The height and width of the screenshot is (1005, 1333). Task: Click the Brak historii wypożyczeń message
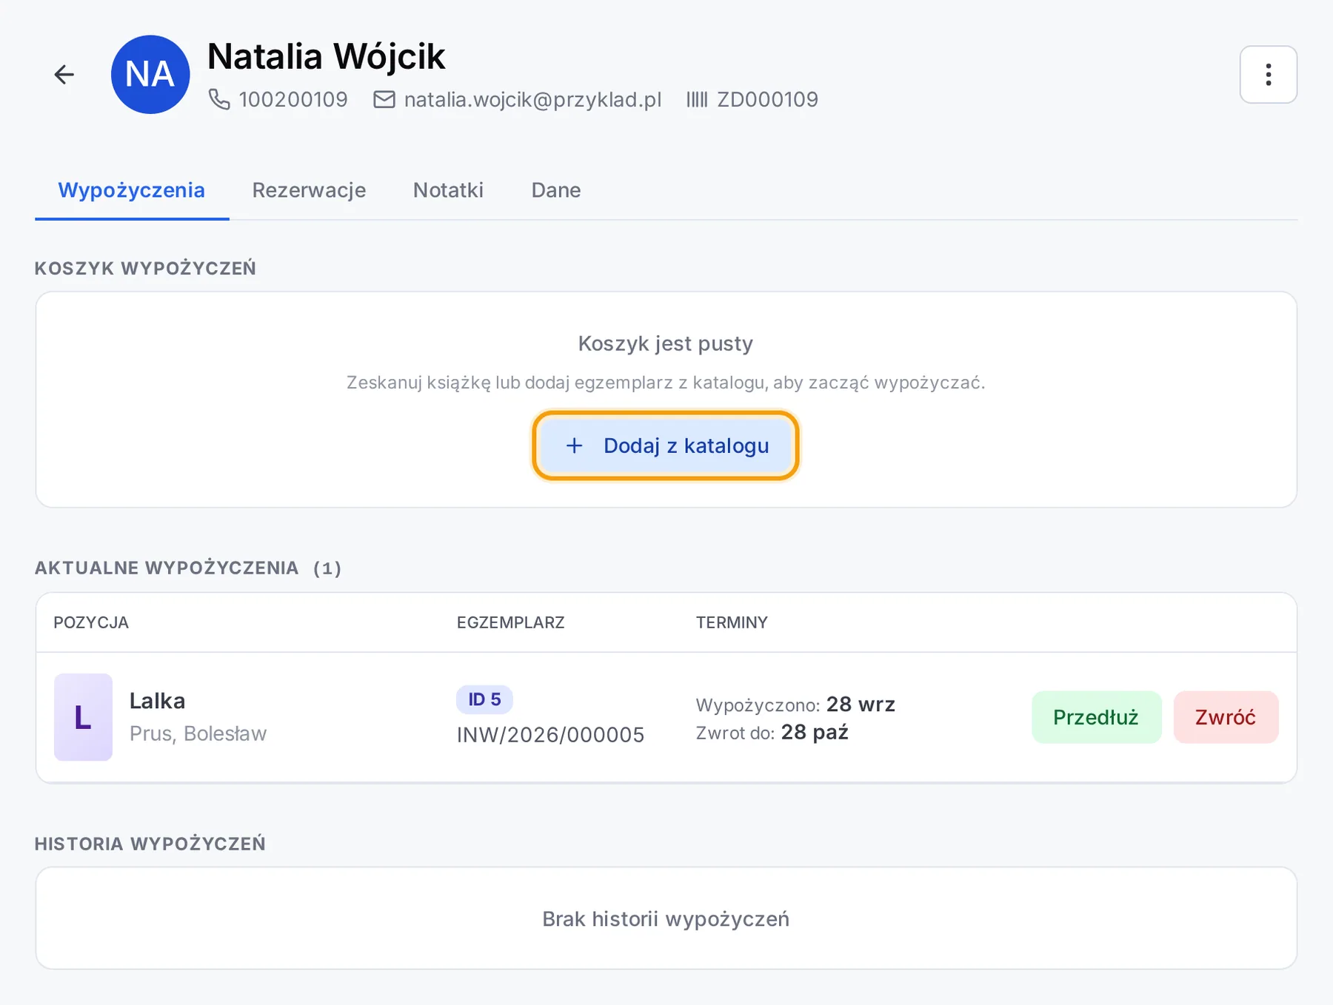pyautogui.click(x=666, y=919)
